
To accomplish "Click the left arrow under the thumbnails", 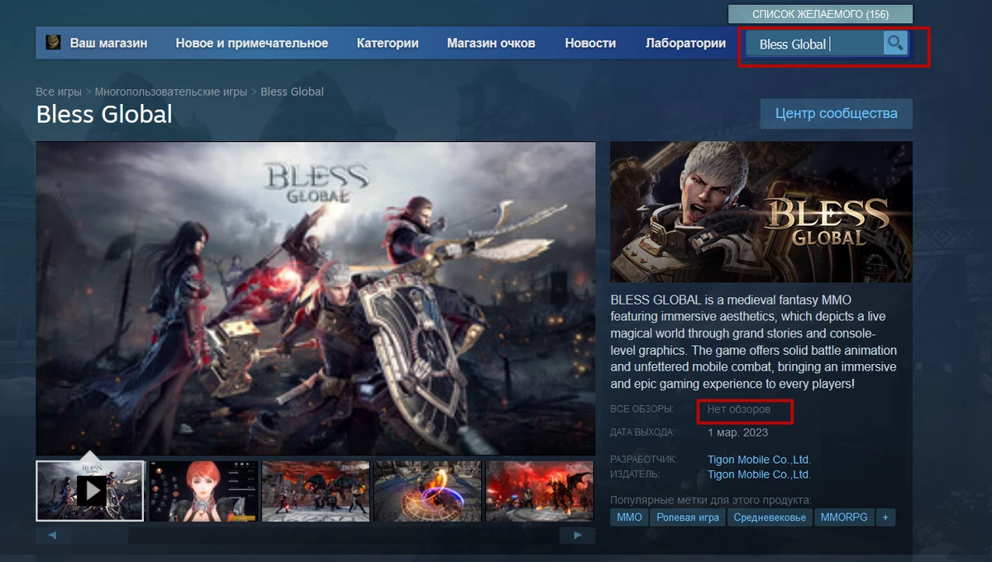I will click(52, 536).
